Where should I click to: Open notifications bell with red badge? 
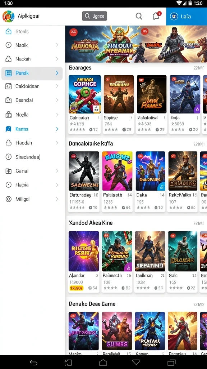coord(156,16)
